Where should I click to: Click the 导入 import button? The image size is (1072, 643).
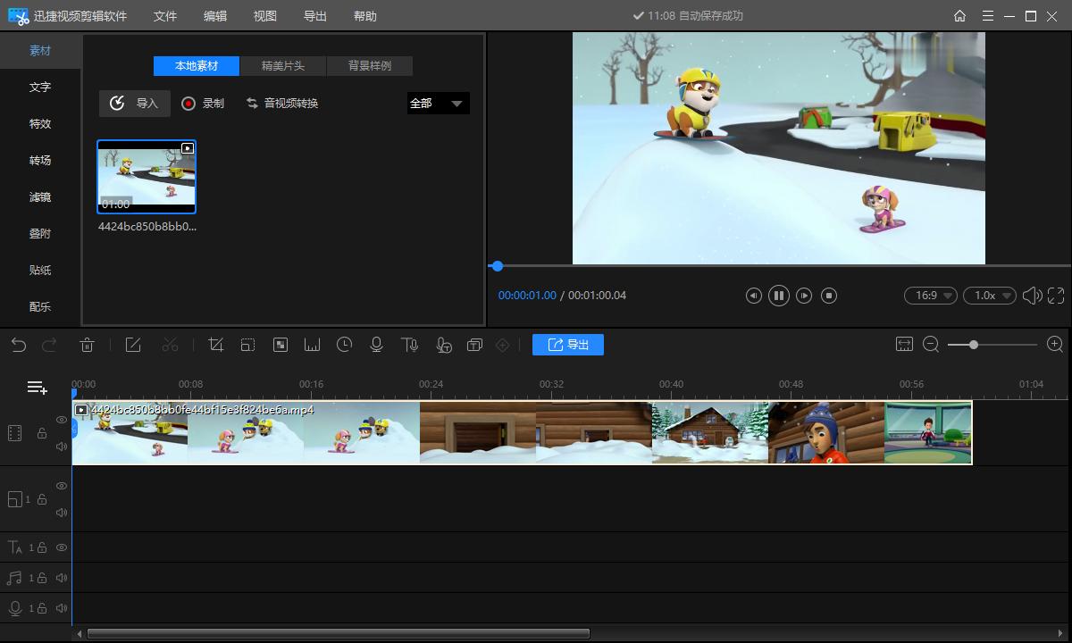coord(135,104)
